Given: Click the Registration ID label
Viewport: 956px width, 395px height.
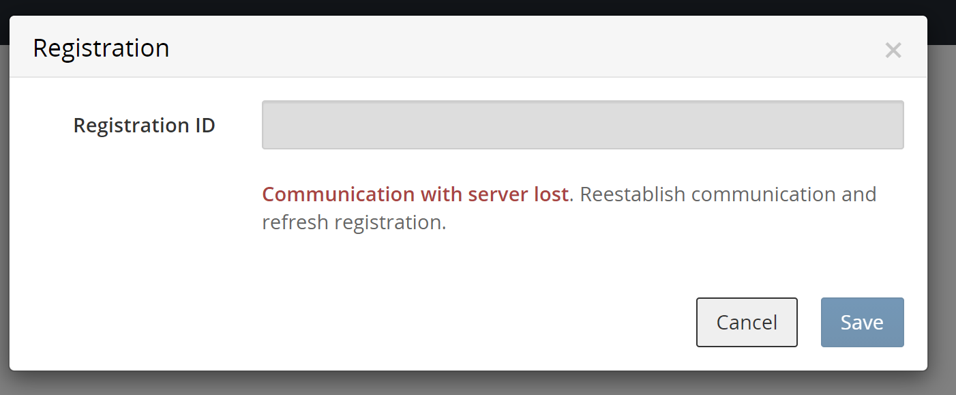Looking at the screenshot, I should [144, 125].
